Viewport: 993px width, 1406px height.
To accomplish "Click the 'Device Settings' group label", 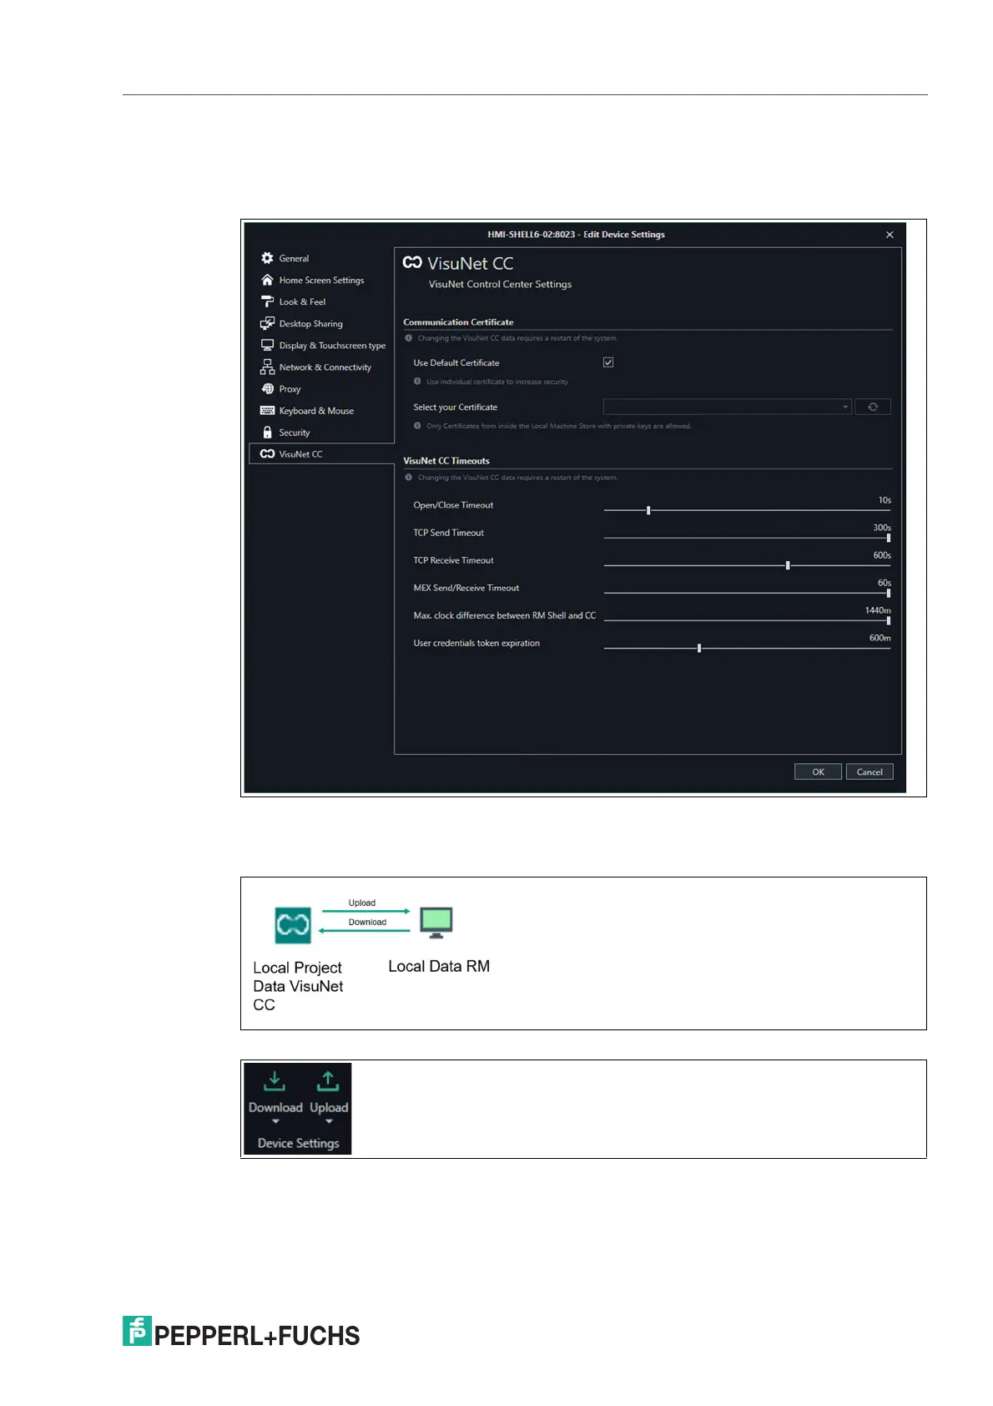I will click(298, 1143).
